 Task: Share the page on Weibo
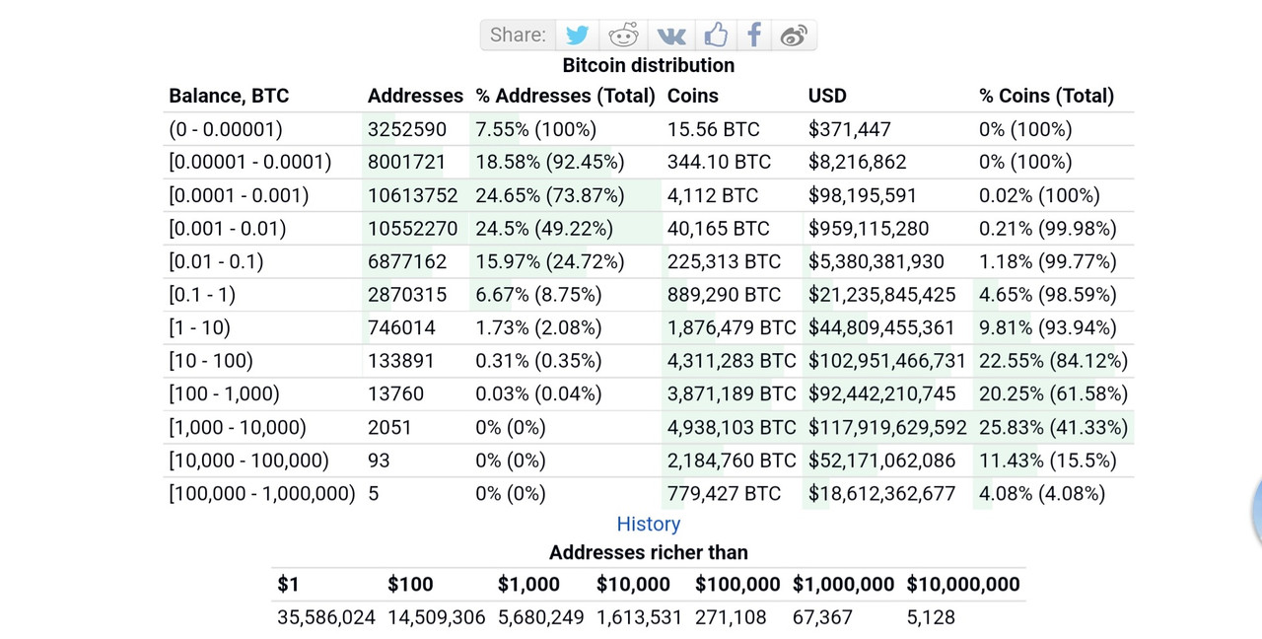coord(794,35)
